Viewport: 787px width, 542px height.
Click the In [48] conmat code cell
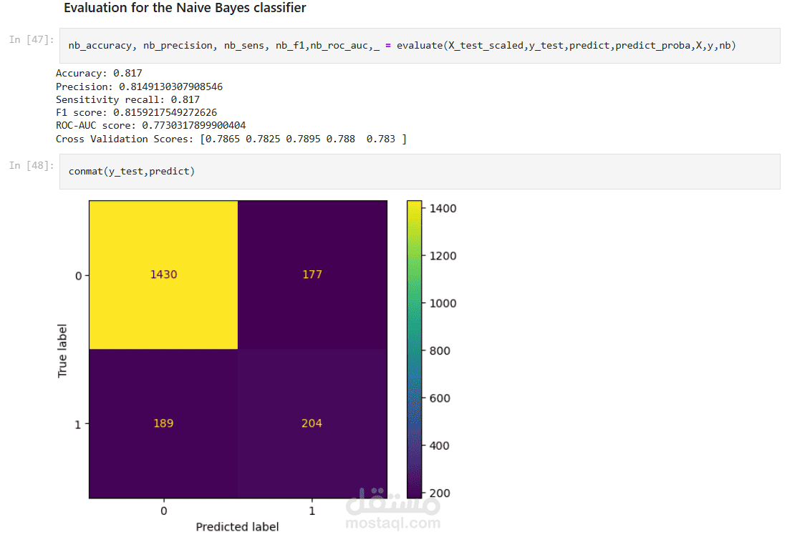click(x=420, y=172)
